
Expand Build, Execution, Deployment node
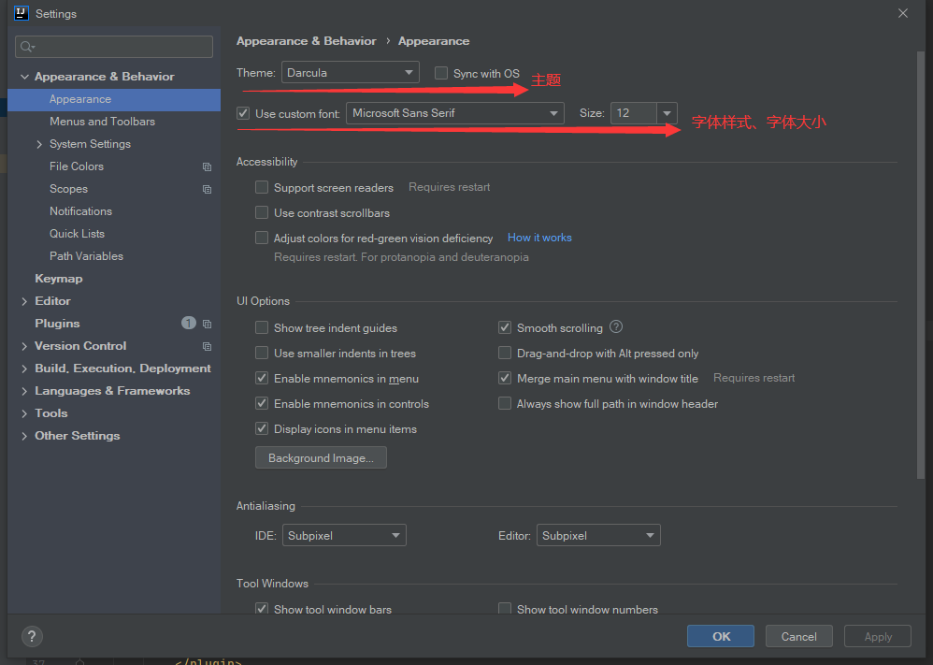(x=24, y=369)
